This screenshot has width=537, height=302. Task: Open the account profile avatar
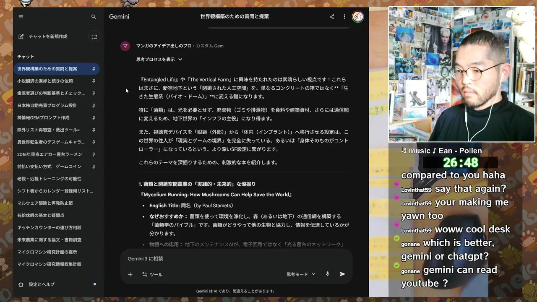pos(358,17)
